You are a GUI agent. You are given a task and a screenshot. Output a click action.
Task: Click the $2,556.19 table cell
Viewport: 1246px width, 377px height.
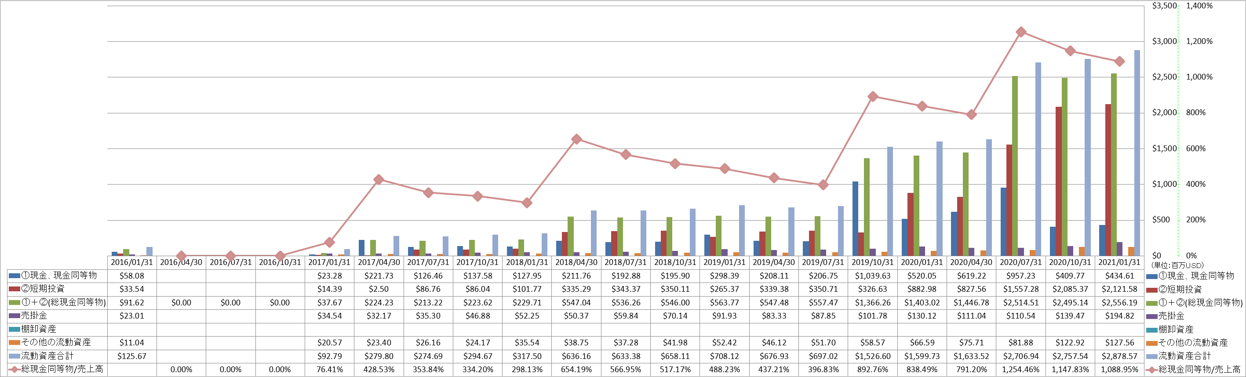point(1119,303)
